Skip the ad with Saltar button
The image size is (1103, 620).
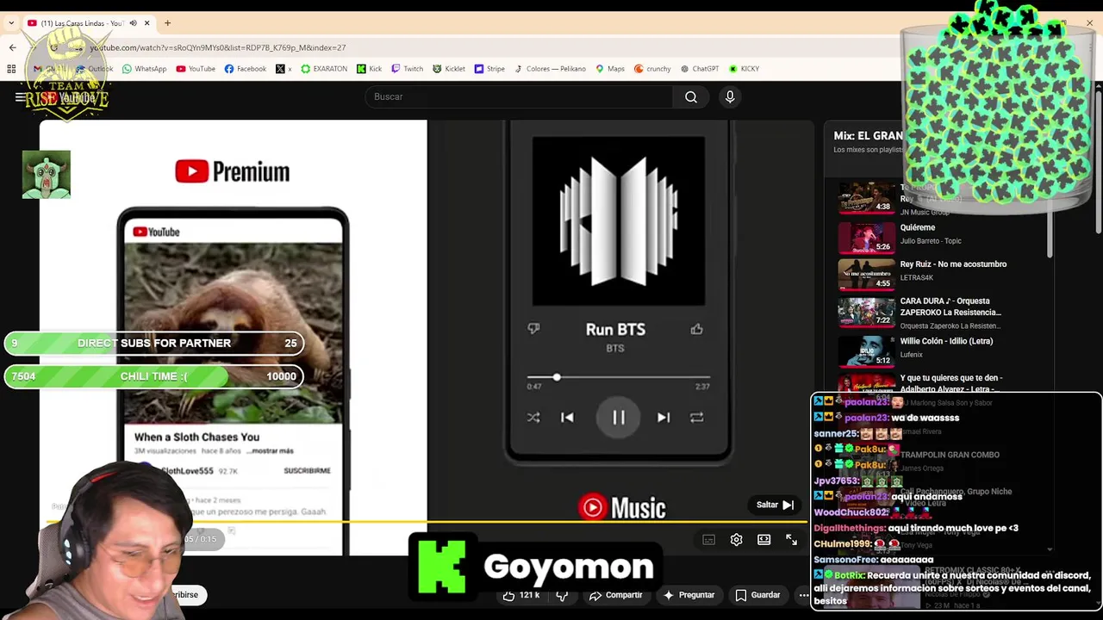(x=775, y=505)
